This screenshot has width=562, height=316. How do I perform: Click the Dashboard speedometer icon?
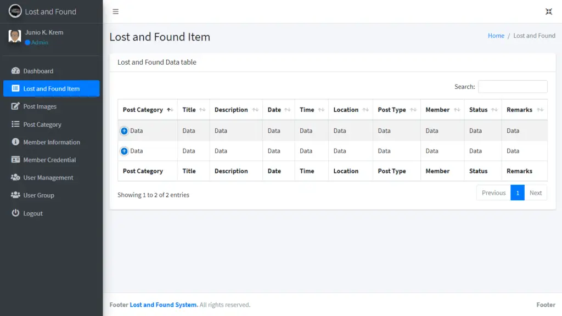(15, 71)
